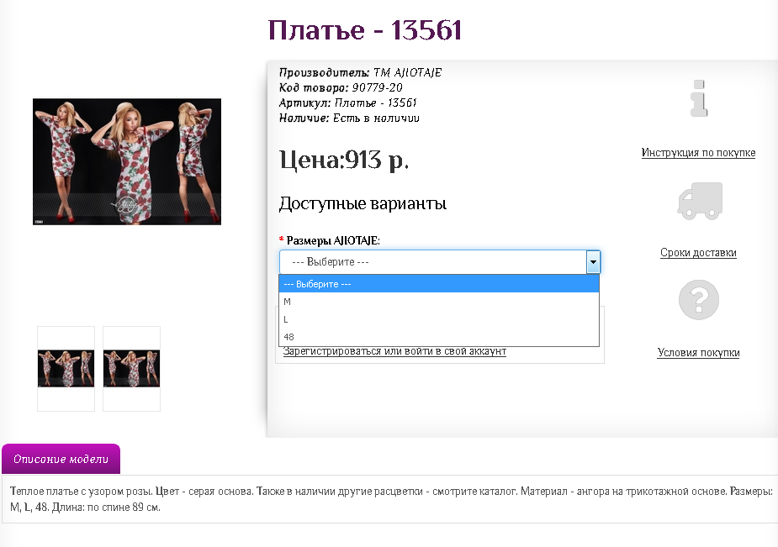Open the Сроки доставки link

coord(698,253)
